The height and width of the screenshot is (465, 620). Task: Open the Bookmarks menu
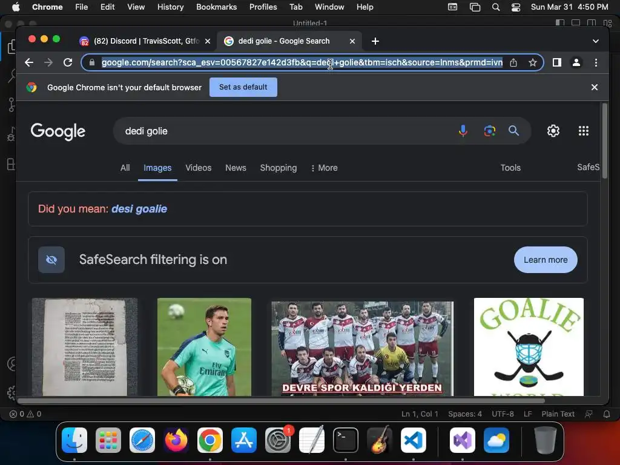216,7
